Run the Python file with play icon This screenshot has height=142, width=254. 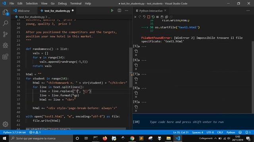click(x=112, y=11)
